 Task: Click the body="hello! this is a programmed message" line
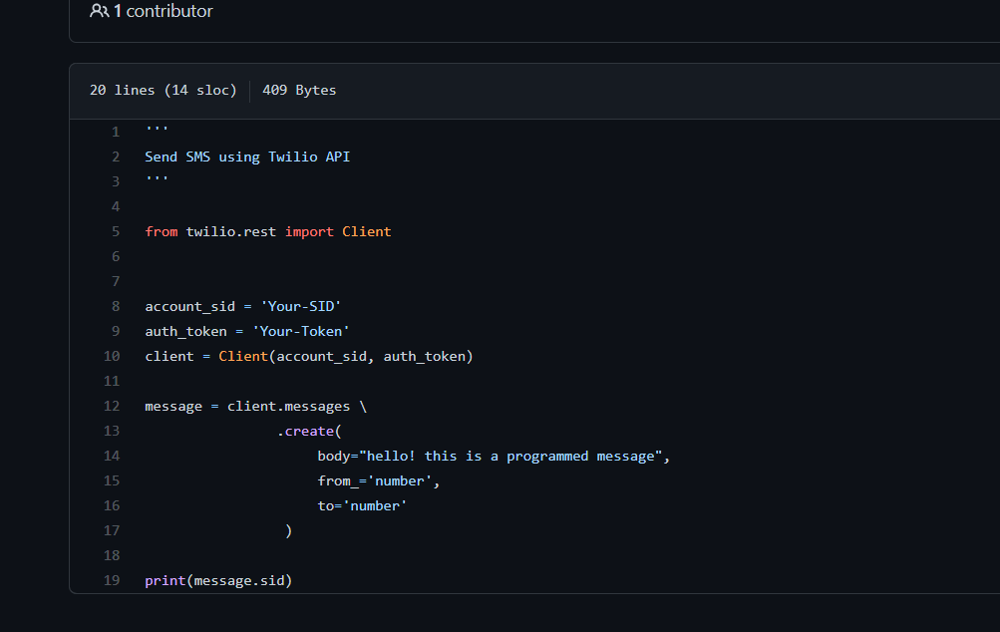click(x=494, y=456)
